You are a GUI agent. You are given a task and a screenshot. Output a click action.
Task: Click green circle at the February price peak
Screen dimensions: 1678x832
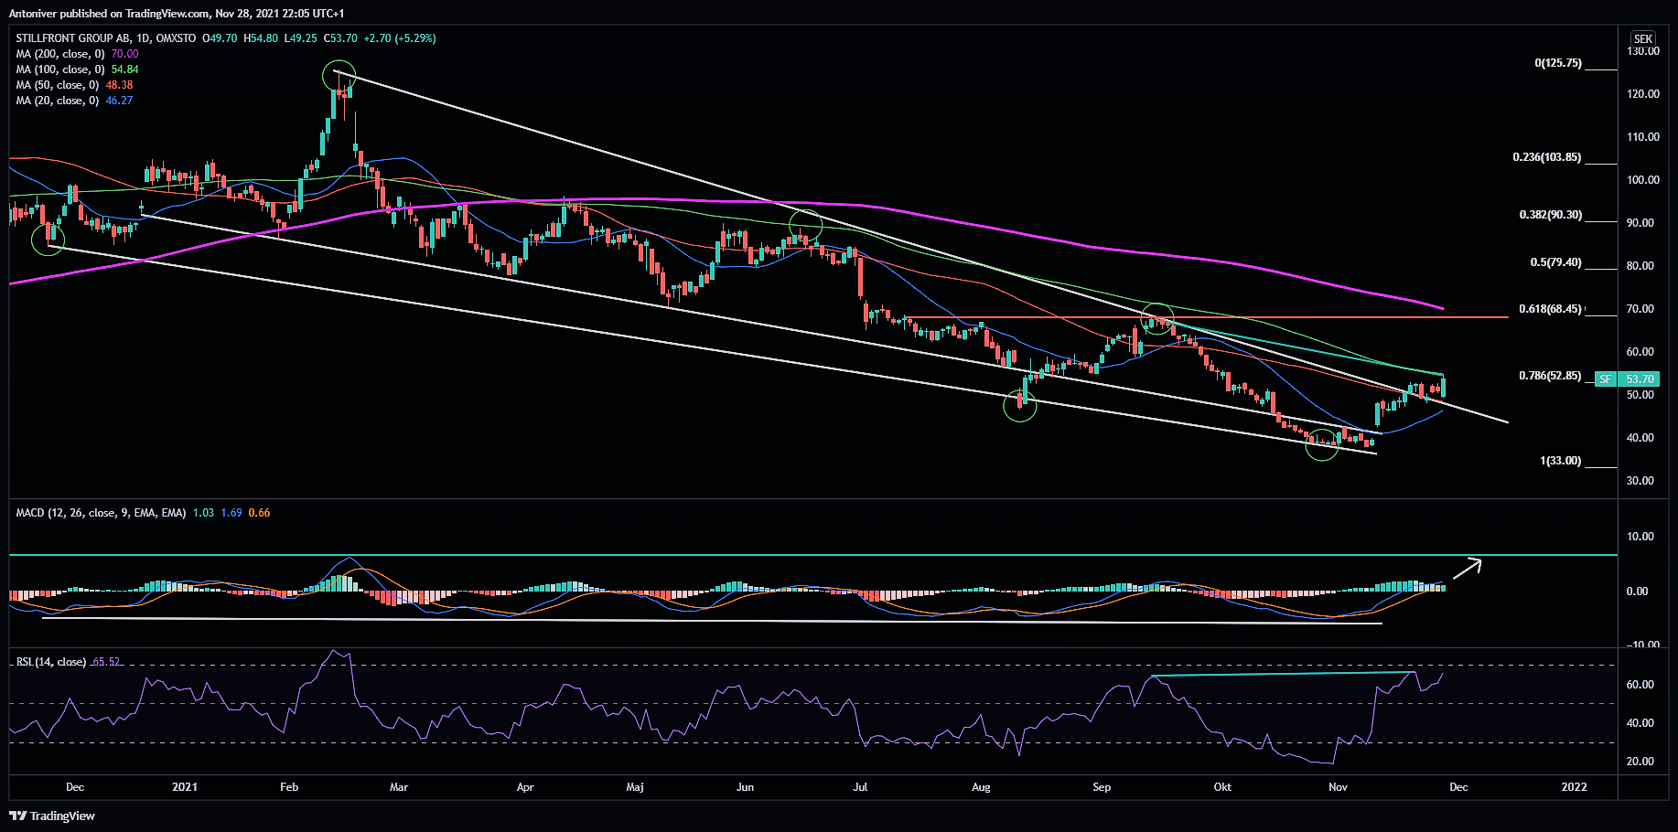339,76
